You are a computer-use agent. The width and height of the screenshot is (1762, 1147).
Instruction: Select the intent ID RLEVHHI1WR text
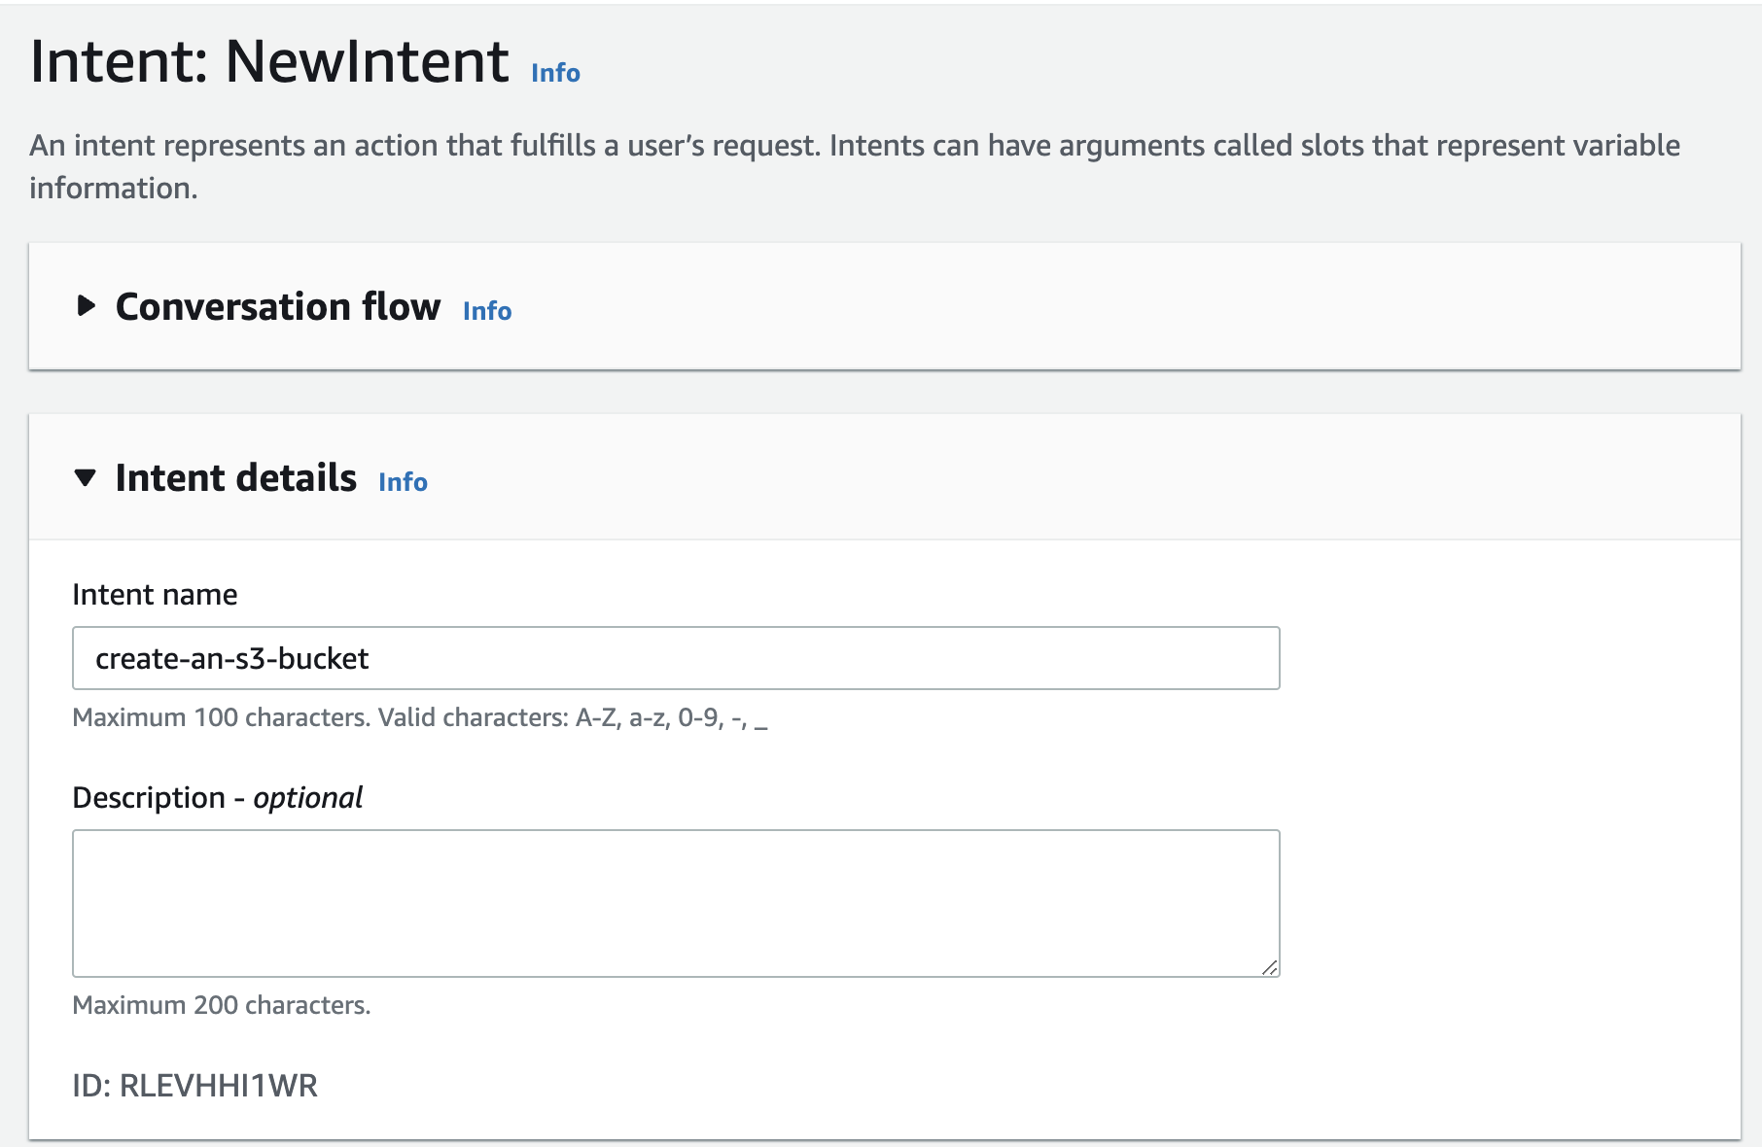194,1086
